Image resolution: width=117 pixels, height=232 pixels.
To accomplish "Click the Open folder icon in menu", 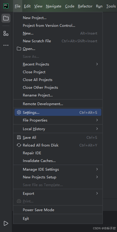I will click(19, 49).
